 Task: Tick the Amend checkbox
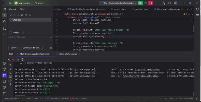(10, 33)
